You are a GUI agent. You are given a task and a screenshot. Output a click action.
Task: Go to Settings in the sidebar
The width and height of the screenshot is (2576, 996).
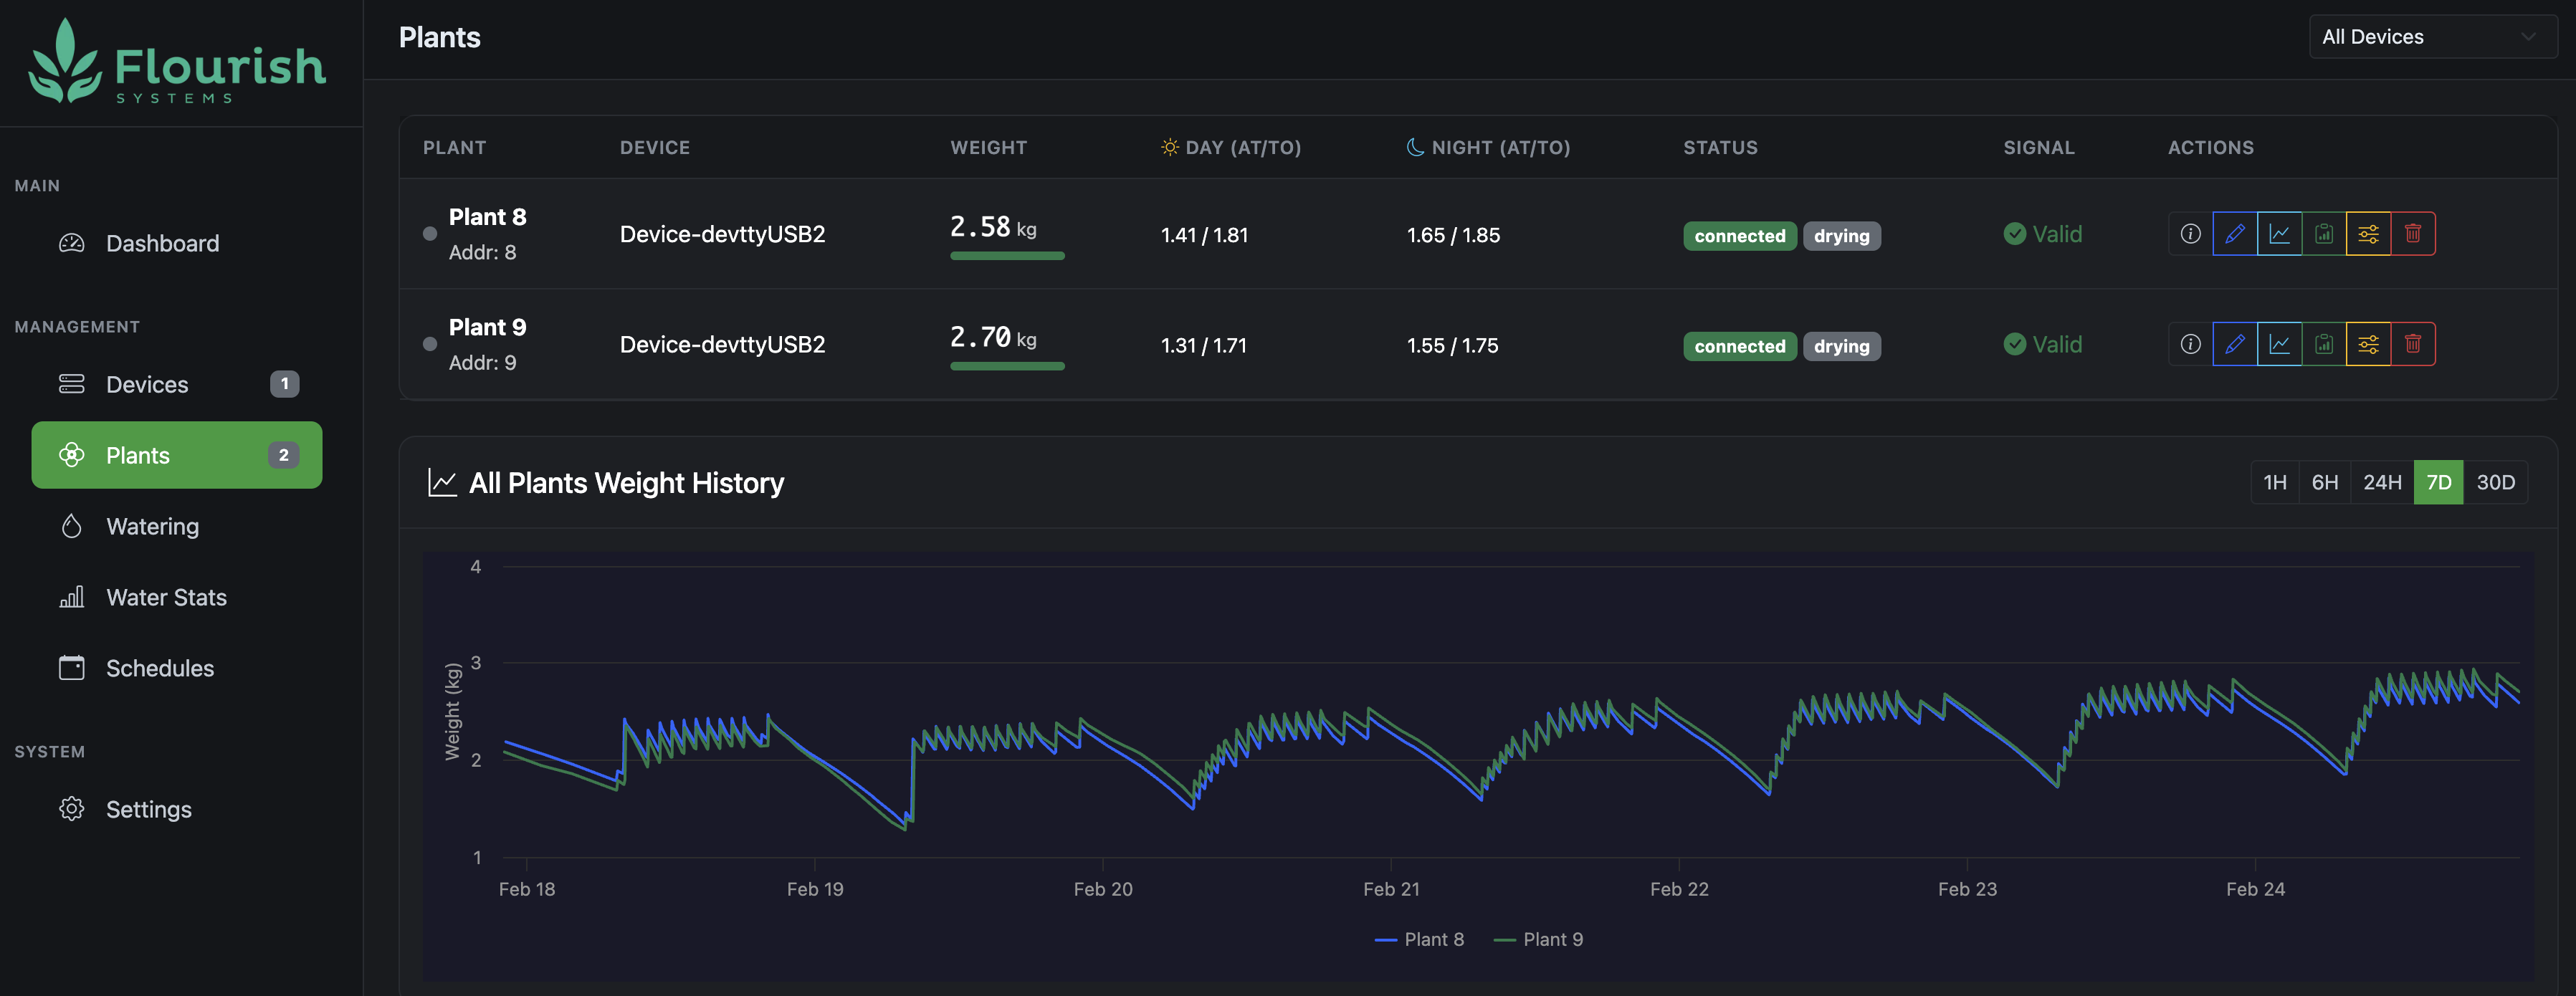click(148, 808)
